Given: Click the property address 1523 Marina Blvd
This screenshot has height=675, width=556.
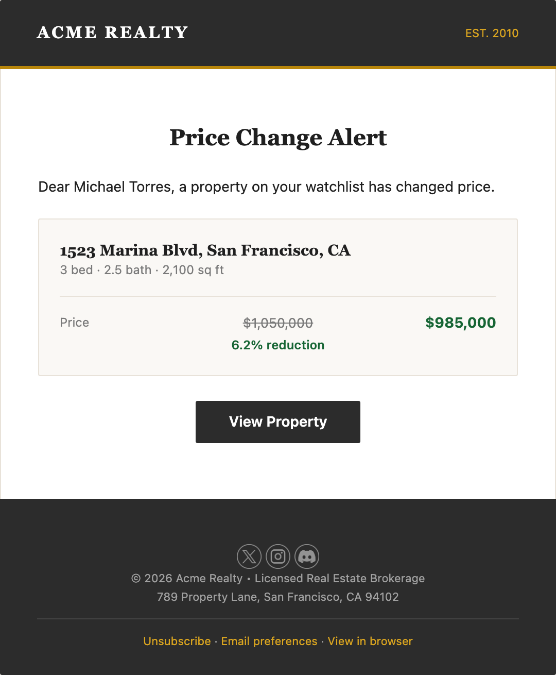Looking at the screenshot, I should [x=205, y=250].
